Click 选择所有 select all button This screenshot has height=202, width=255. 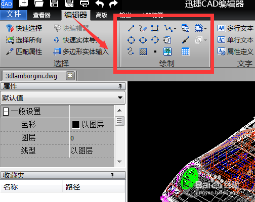point(24,40)
